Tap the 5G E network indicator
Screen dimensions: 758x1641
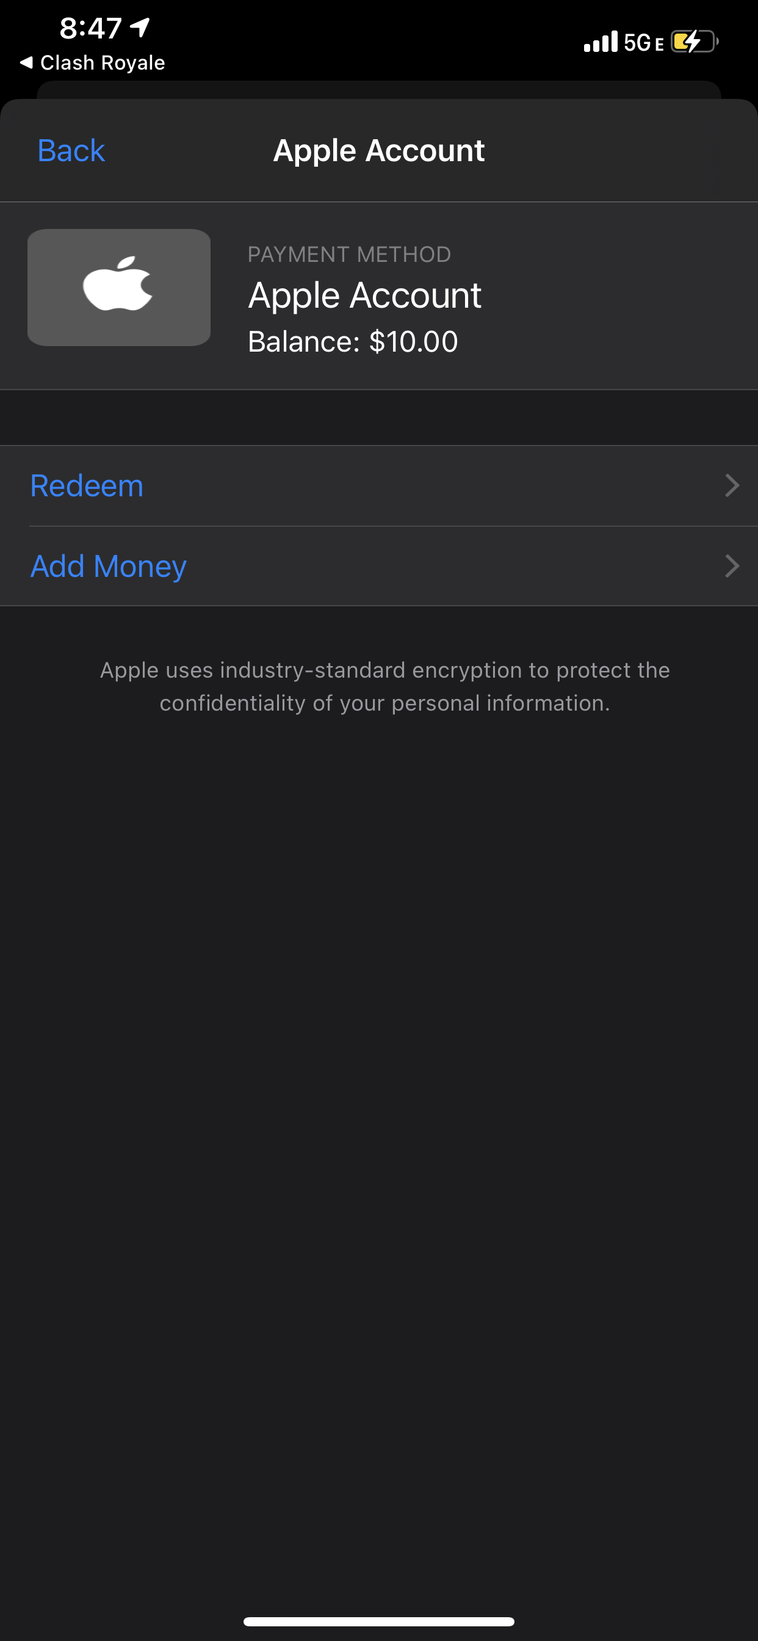point(643,43)
